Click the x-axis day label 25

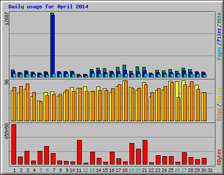coord(171,170)
